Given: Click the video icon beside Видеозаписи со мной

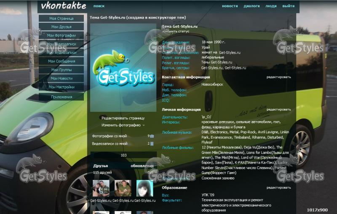Looking at the screenshot, I should [152, 144].
